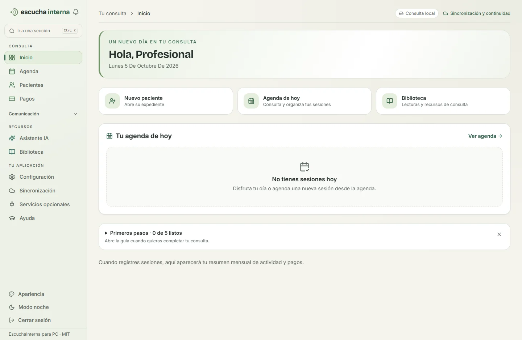The height and width of the screenshot is (340, 522).
Task: Click the Cerrar sesión logout icon
Action: pyautogui.click(x=12, y=320)
